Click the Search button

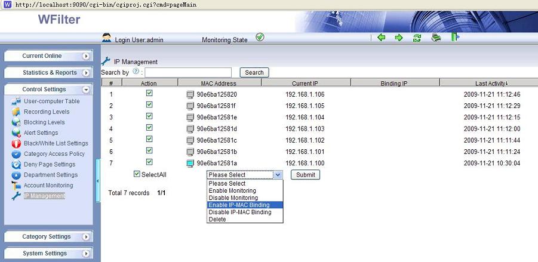[254, 73]
